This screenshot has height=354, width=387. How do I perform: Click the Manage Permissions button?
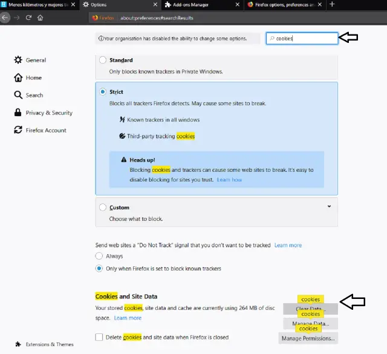[308, 338]
